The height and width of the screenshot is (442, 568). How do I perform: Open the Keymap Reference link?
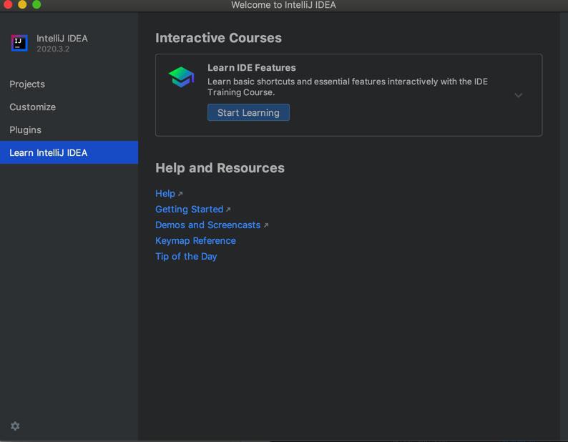coord(195,240)
